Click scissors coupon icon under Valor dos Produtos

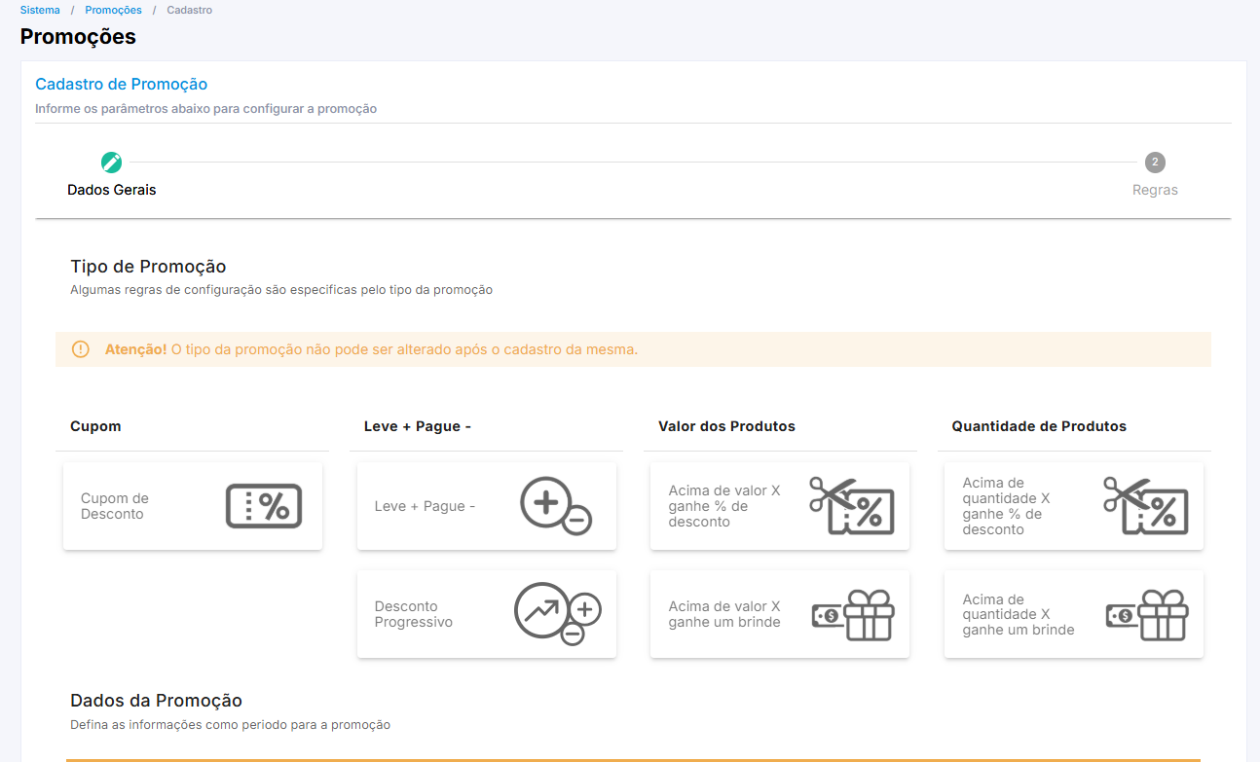tap(851, 506)
